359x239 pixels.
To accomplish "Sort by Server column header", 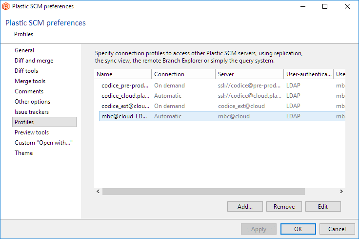I will (x=250, y=74).
